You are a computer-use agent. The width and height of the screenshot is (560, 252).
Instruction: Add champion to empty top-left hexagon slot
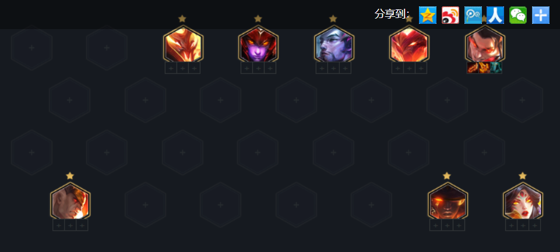tap(31, 48)
